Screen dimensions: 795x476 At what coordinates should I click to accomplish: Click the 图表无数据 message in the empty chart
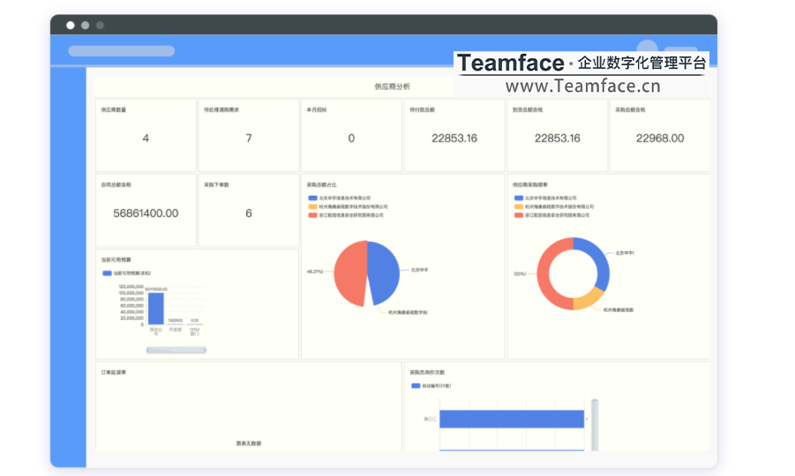click(249, 443)
